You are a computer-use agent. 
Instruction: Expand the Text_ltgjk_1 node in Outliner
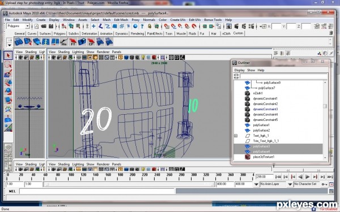click(236, 136)
